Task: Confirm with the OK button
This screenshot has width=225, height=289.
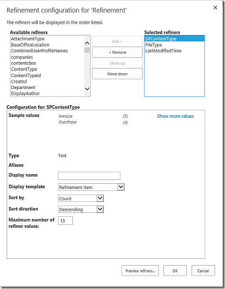Action: [x=175, y=270]
